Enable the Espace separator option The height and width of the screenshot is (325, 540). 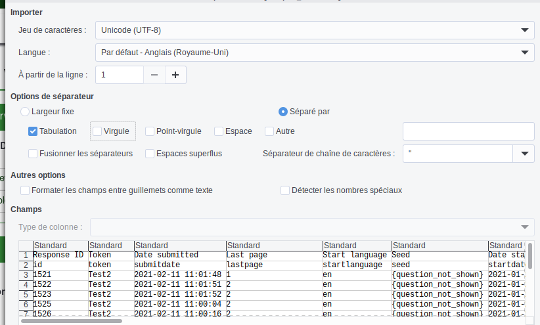(x=219, y=131)
